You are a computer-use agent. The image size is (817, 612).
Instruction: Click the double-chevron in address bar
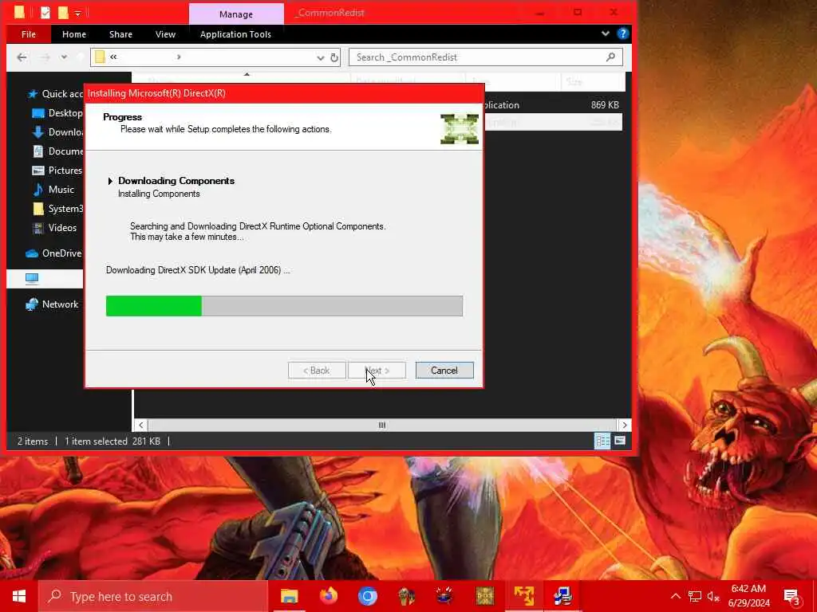113,57
